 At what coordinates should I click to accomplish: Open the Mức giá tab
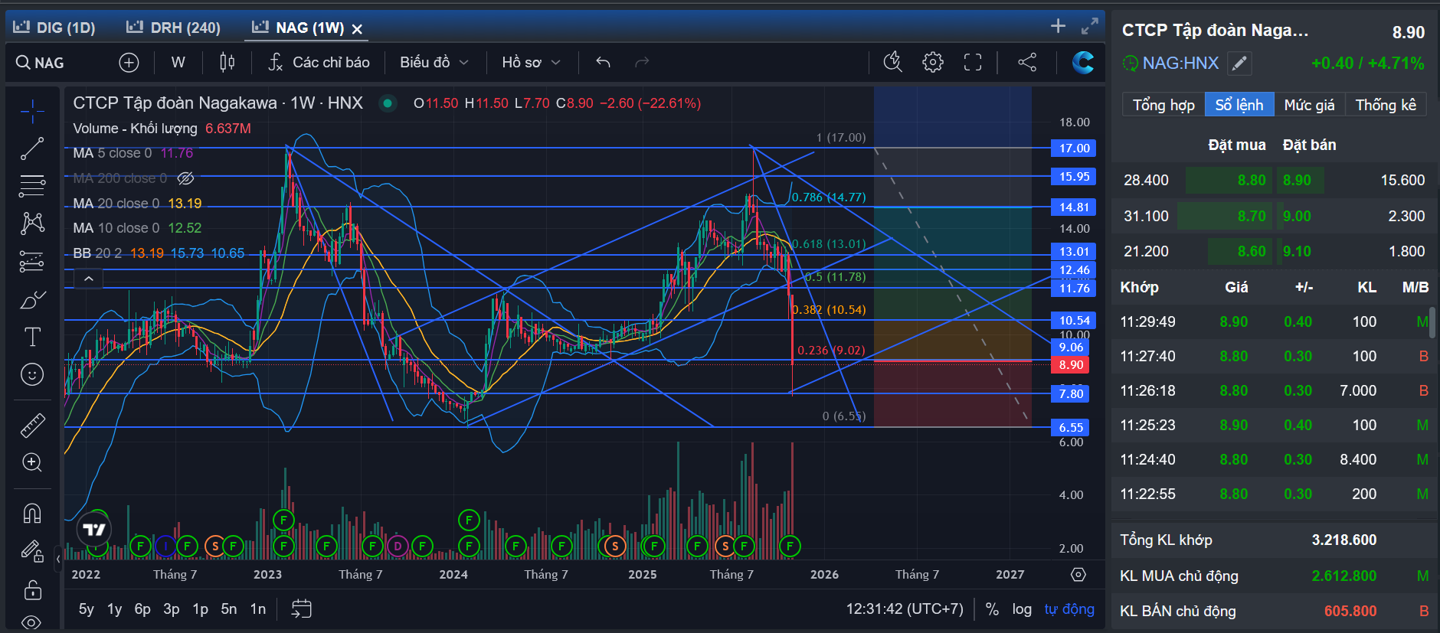click(1309, 105)
